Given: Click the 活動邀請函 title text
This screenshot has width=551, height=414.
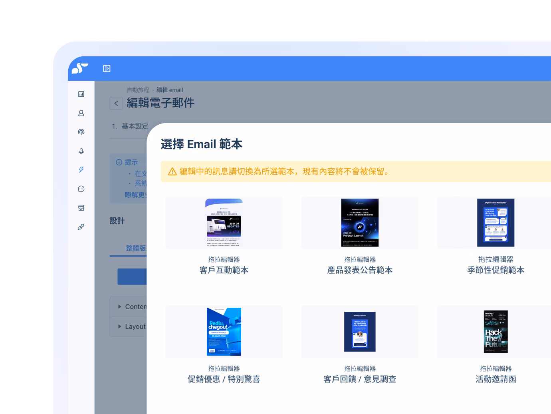Looking at the screenshot, I should coord(496,379).
